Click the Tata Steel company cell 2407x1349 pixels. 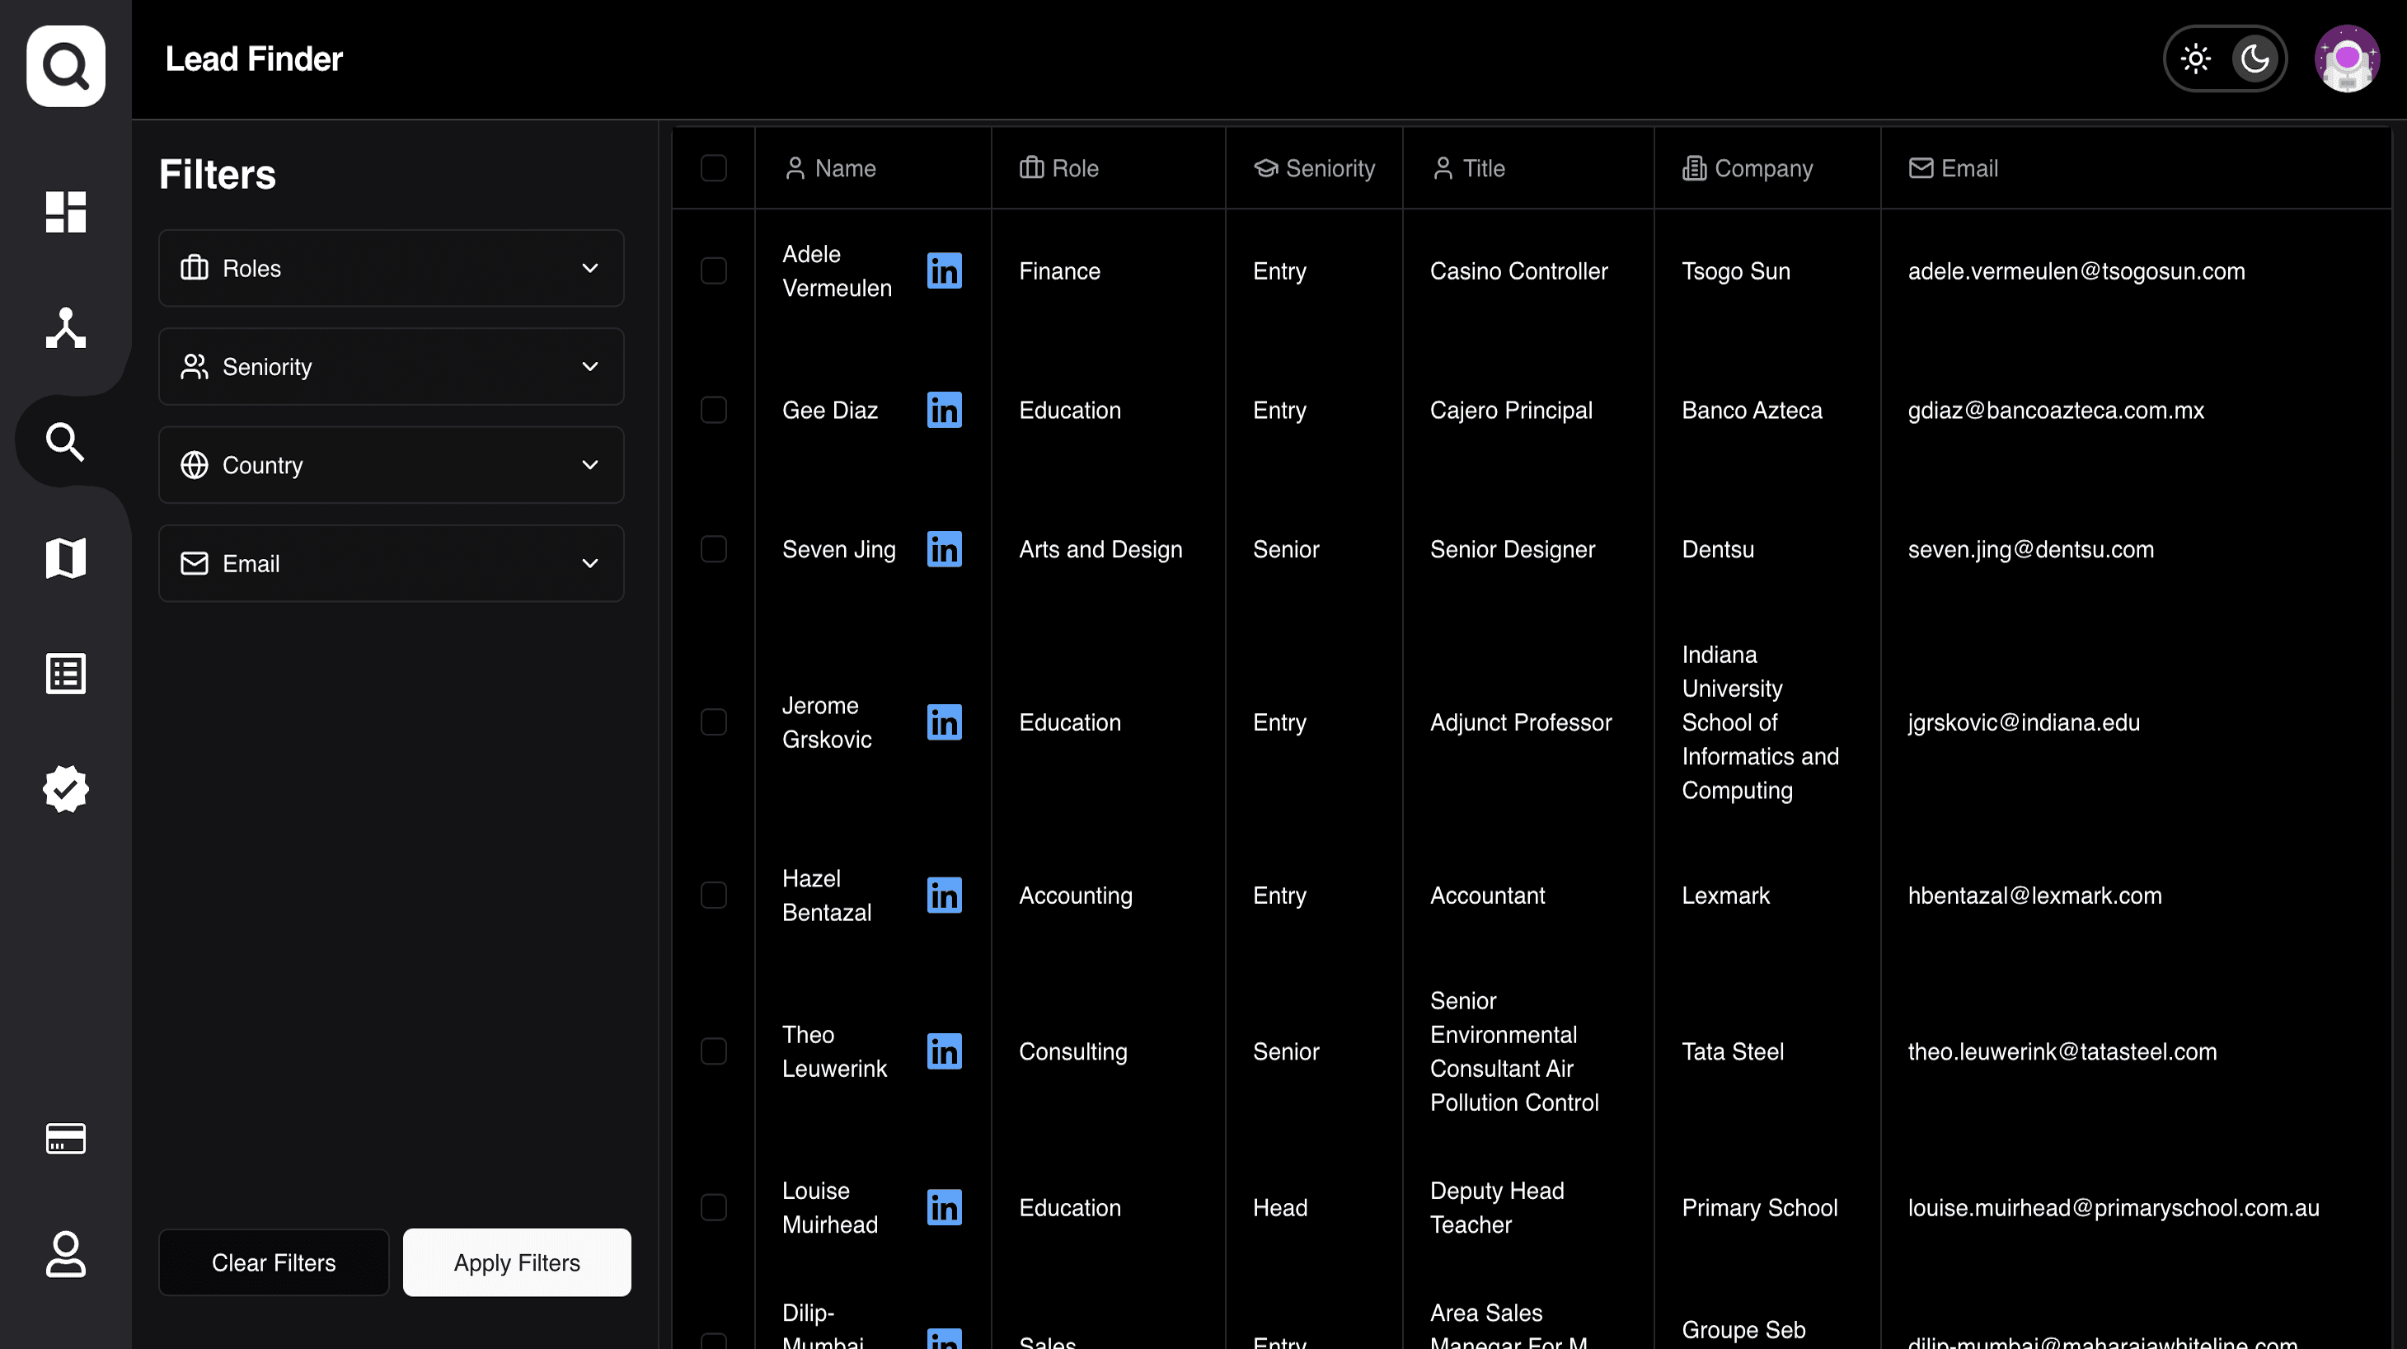pos(1733,1051)
